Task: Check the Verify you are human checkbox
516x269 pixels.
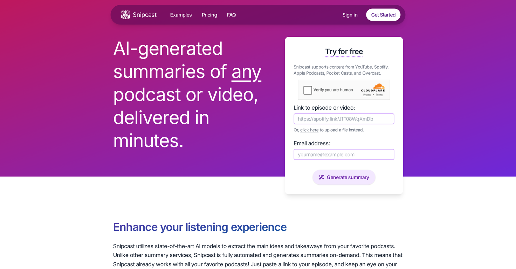Action: [x=307, y=90]
